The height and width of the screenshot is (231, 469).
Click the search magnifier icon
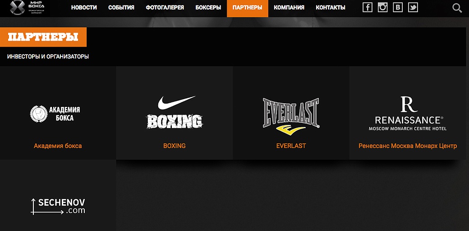(457, 8)
